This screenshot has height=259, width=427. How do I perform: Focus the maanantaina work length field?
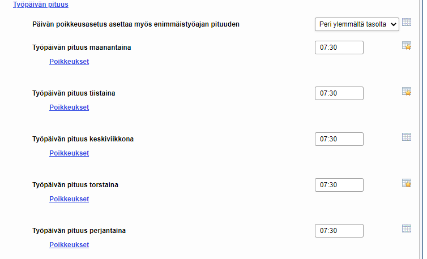coord(339,48)
